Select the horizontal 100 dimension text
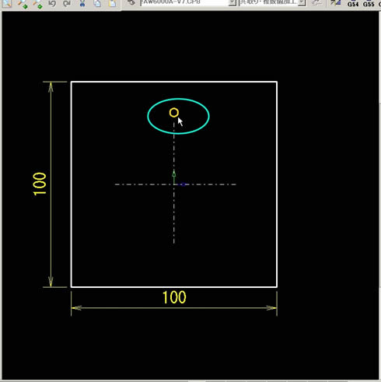381x382 pixels. (x=174, y=297)
